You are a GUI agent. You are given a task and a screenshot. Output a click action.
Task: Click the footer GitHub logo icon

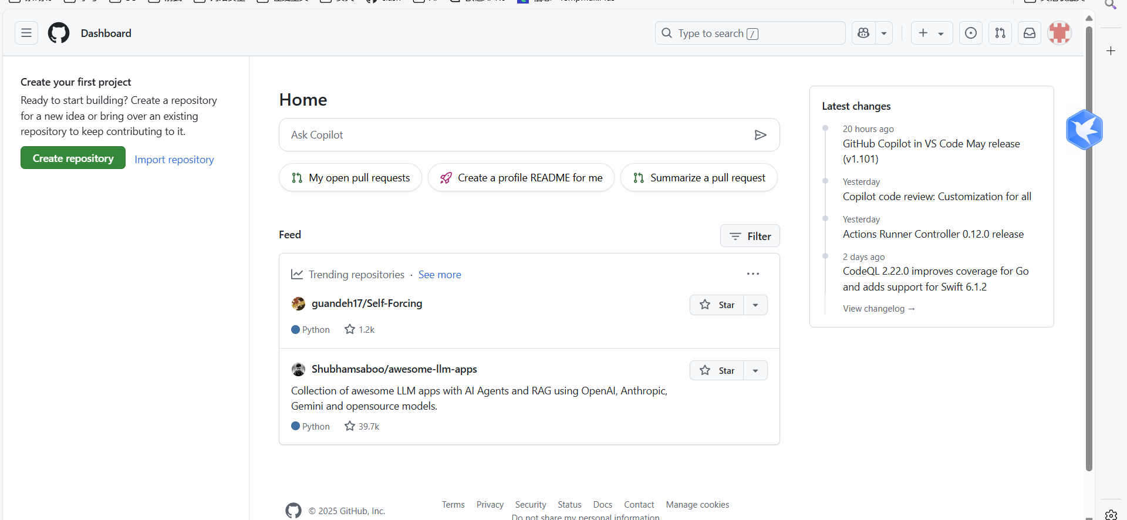293,511
